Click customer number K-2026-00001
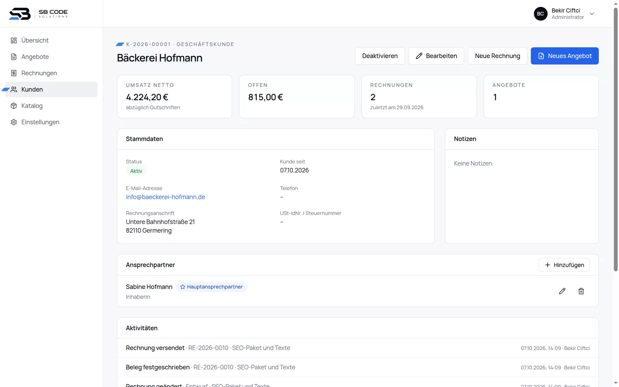Viewport: 619px width, 387px height. (x=148, y=44)
